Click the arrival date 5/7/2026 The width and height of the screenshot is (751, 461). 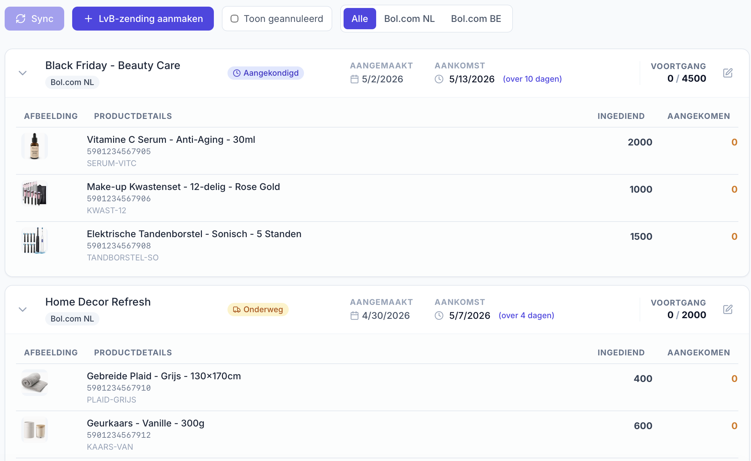pyautogui.click(x=470, y=316)
